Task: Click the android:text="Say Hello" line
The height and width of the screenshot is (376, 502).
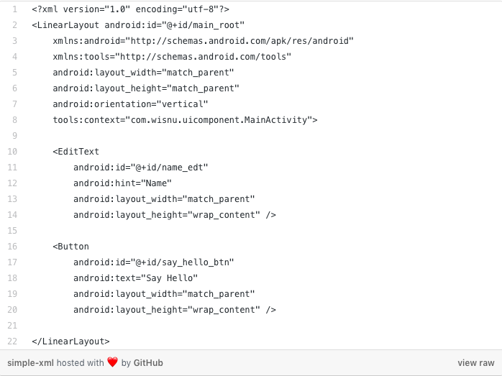Action: pos(135,278)
